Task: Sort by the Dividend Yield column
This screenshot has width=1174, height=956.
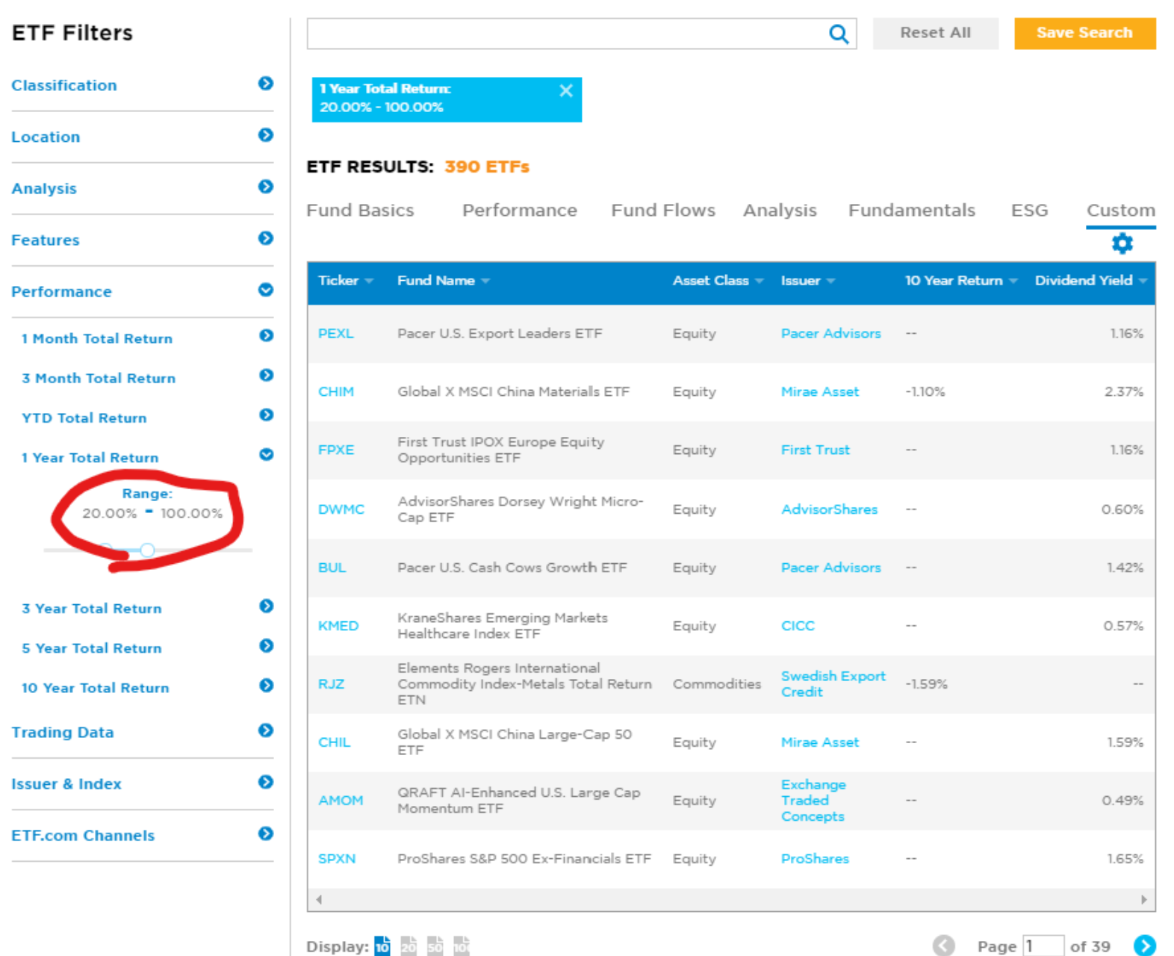Action: coord(1090,281)
